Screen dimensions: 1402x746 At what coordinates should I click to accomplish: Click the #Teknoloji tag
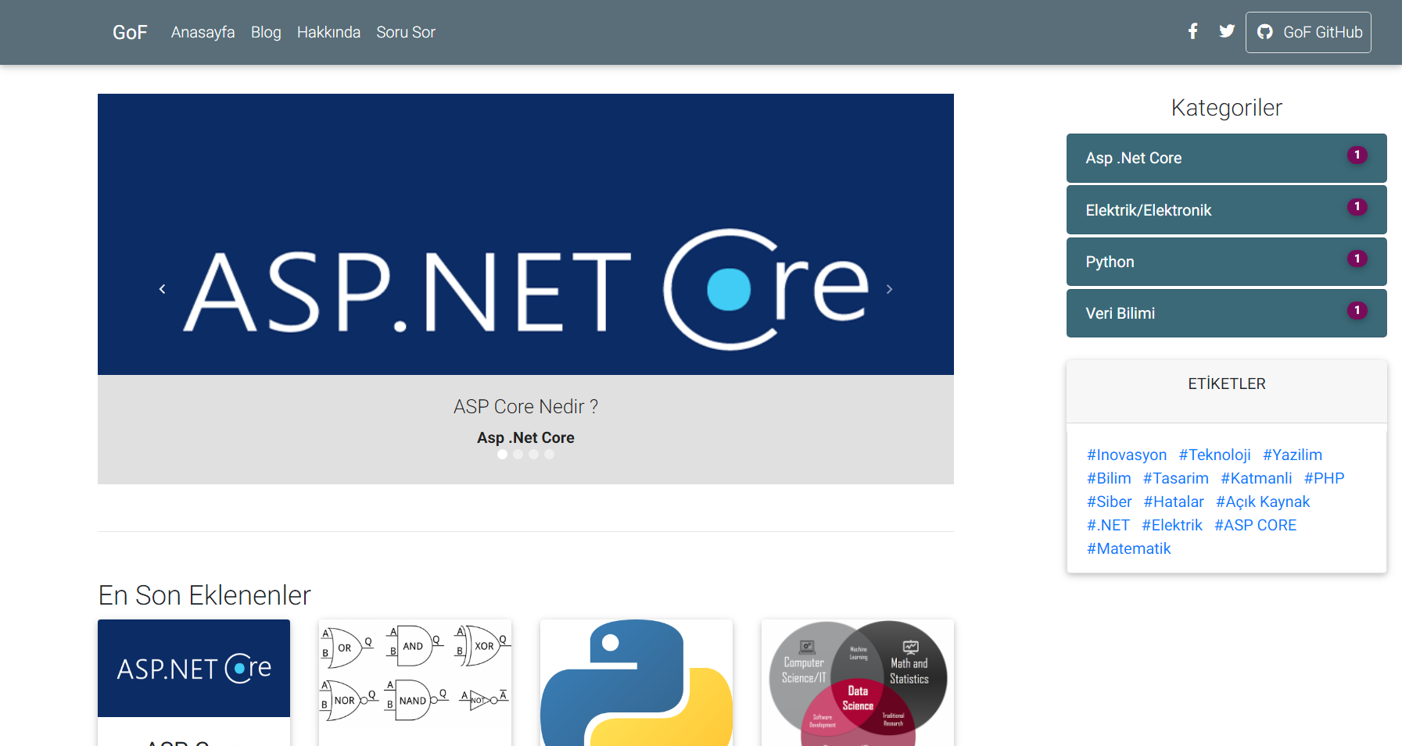pyautogui.click(x=1214, y=455)
